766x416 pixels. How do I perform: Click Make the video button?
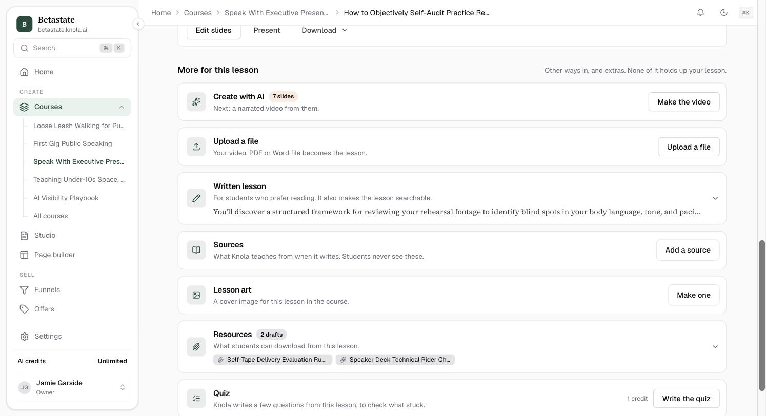pyautogui.click(x=684, y=102)
